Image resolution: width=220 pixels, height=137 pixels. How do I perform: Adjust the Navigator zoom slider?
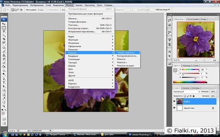(x=204, y=60)
